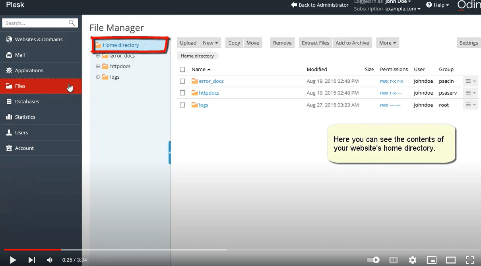Open the Help menu
The width and height of the screenshot is (481, 266).
437,5
